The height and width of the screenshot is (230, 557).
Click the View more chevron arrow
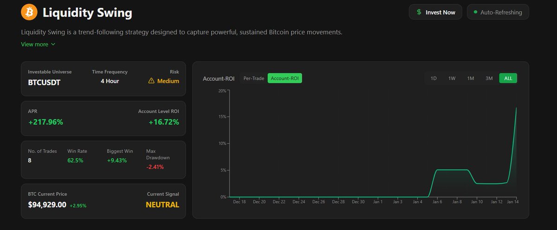pos(53,45)
